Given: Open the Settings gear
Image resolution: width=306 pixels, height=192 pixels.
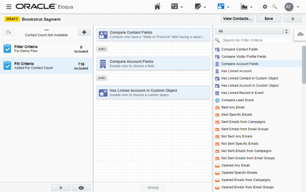Looking at the screenshot, I should pos(265,7).
